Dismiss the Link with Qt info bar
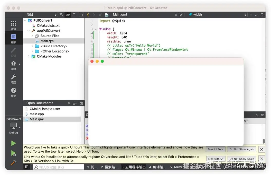Image resolution: width=271 pixels, height=175 pixels. [x=261, y=159]
